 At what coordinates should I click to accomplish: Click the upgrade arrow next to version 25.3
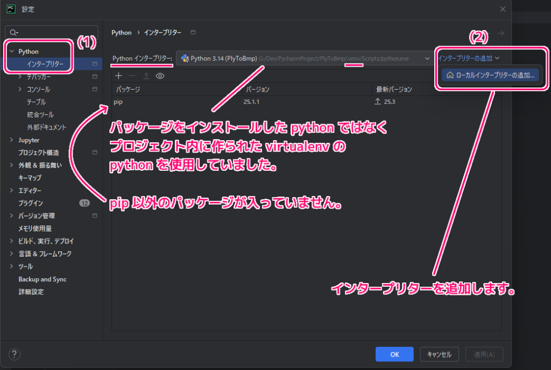pos(378,101)
